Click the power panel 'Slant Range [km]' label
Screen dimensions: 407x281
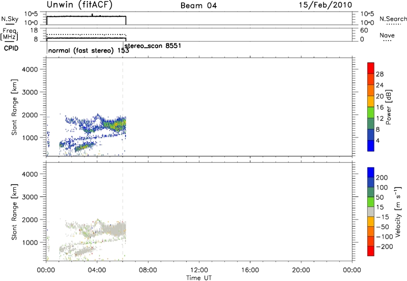pyautogui.click(x=14, y=107)
